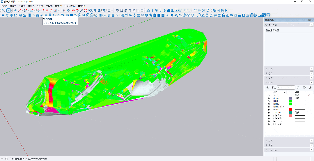The height and width of the screenshot is (161, 314).
Task: Close the 图元信息 panel with its X
Action: point(312,25)
